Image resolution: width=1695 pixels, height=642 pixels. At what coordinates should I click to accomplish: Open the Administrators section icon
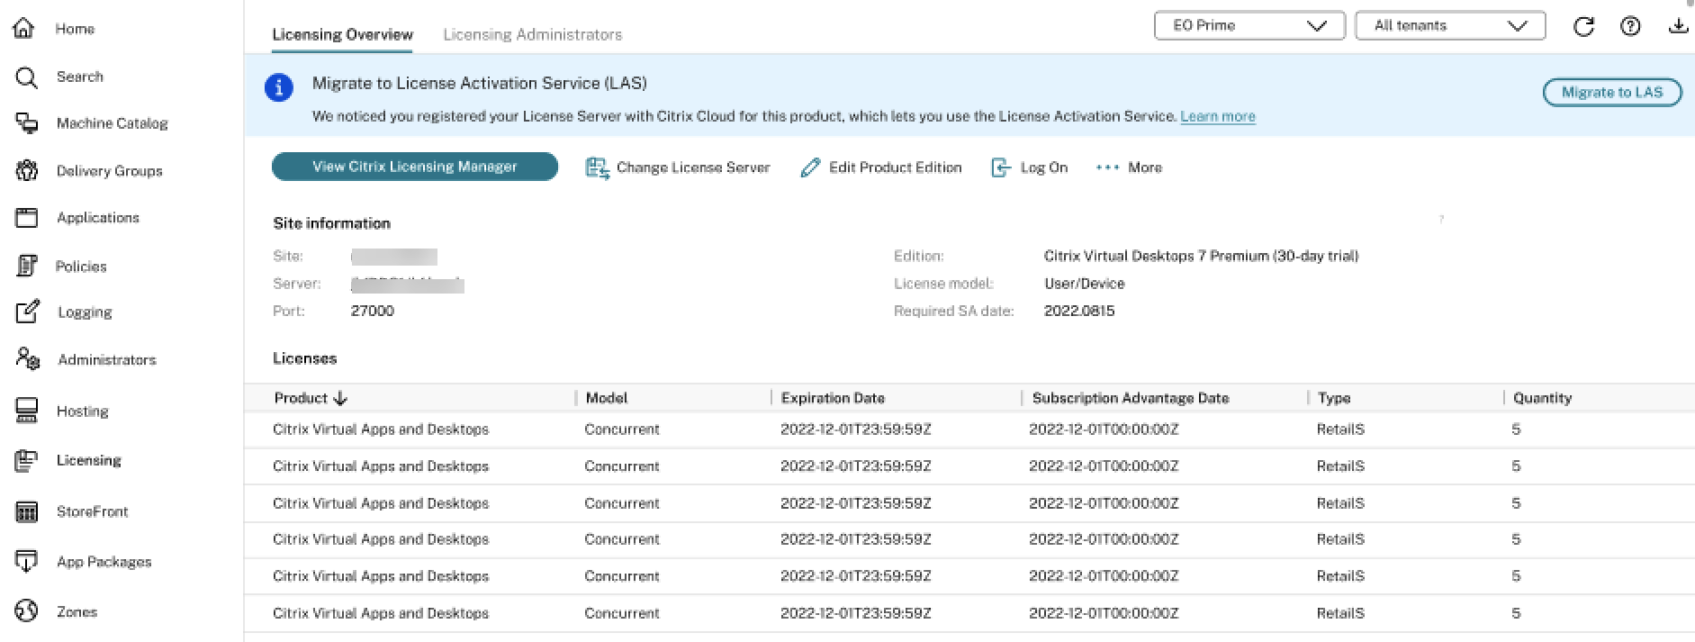pos(27,358)
